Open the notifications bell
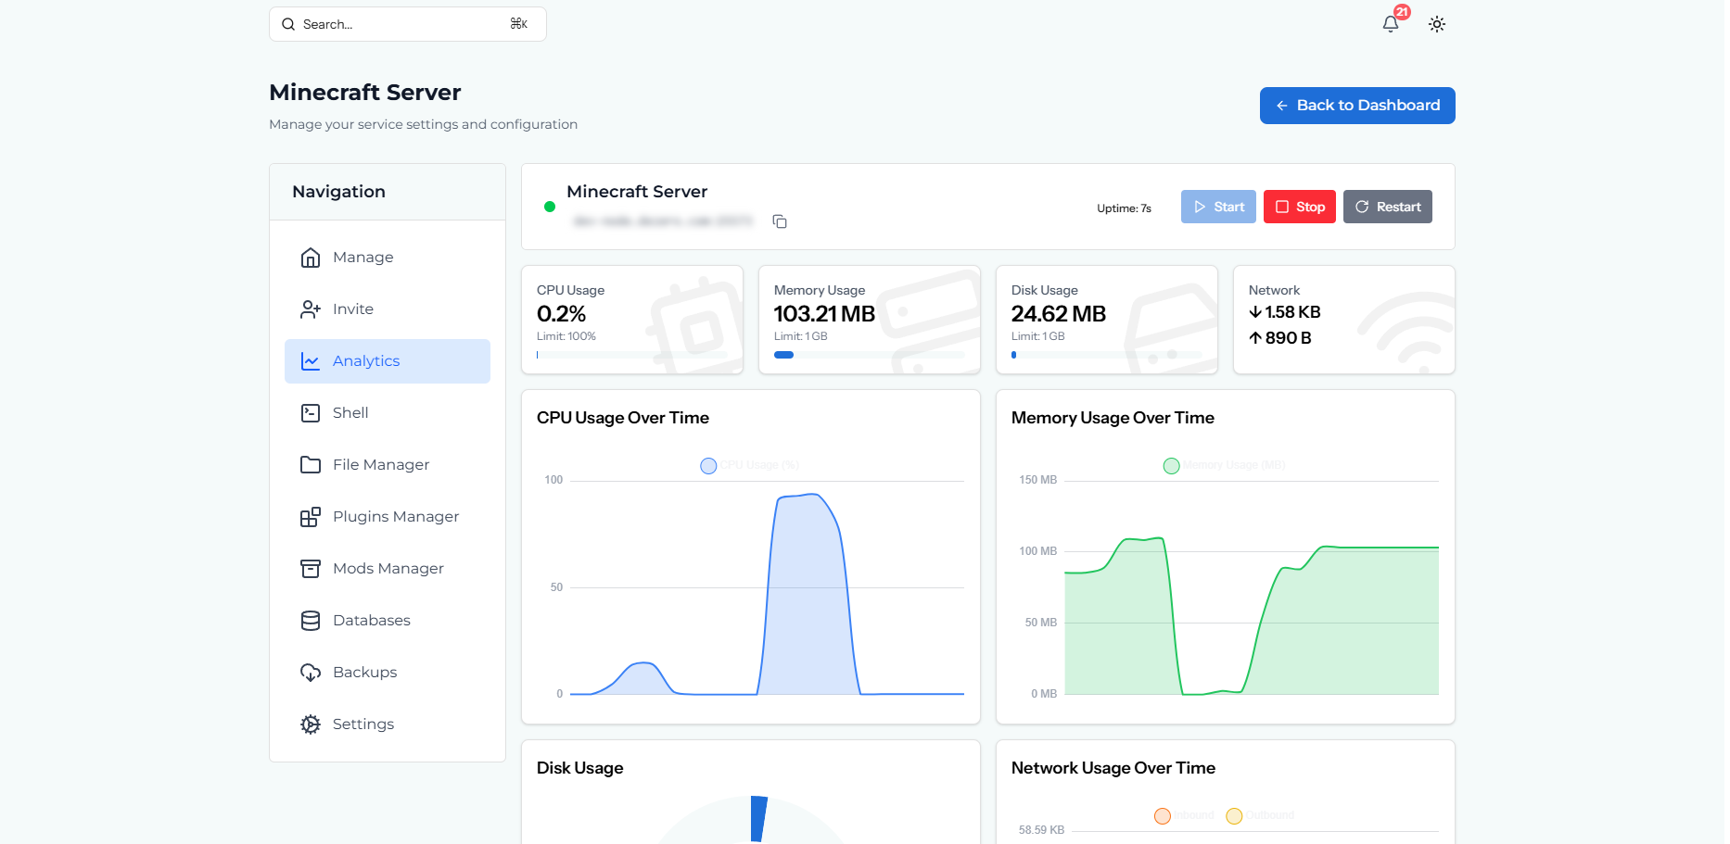The height and width of the screenshot is (844, 1730). (x=1390, y=24)
